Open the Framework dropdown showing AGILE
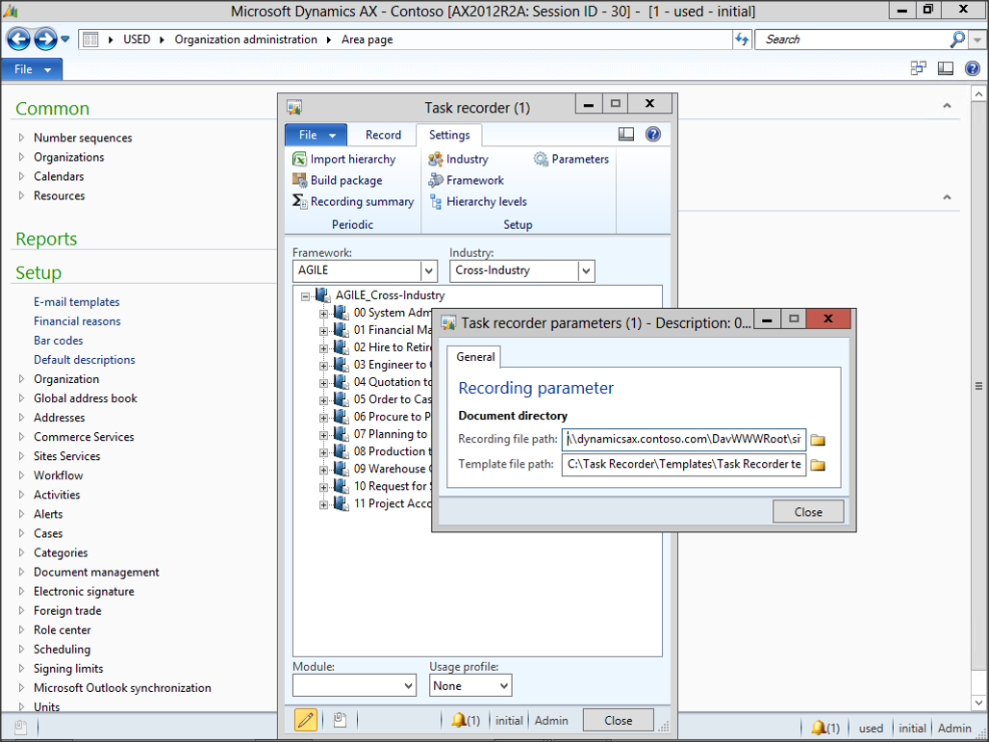Image resolution: width=989 pixels, height=742 pixels. pos(429,271)
